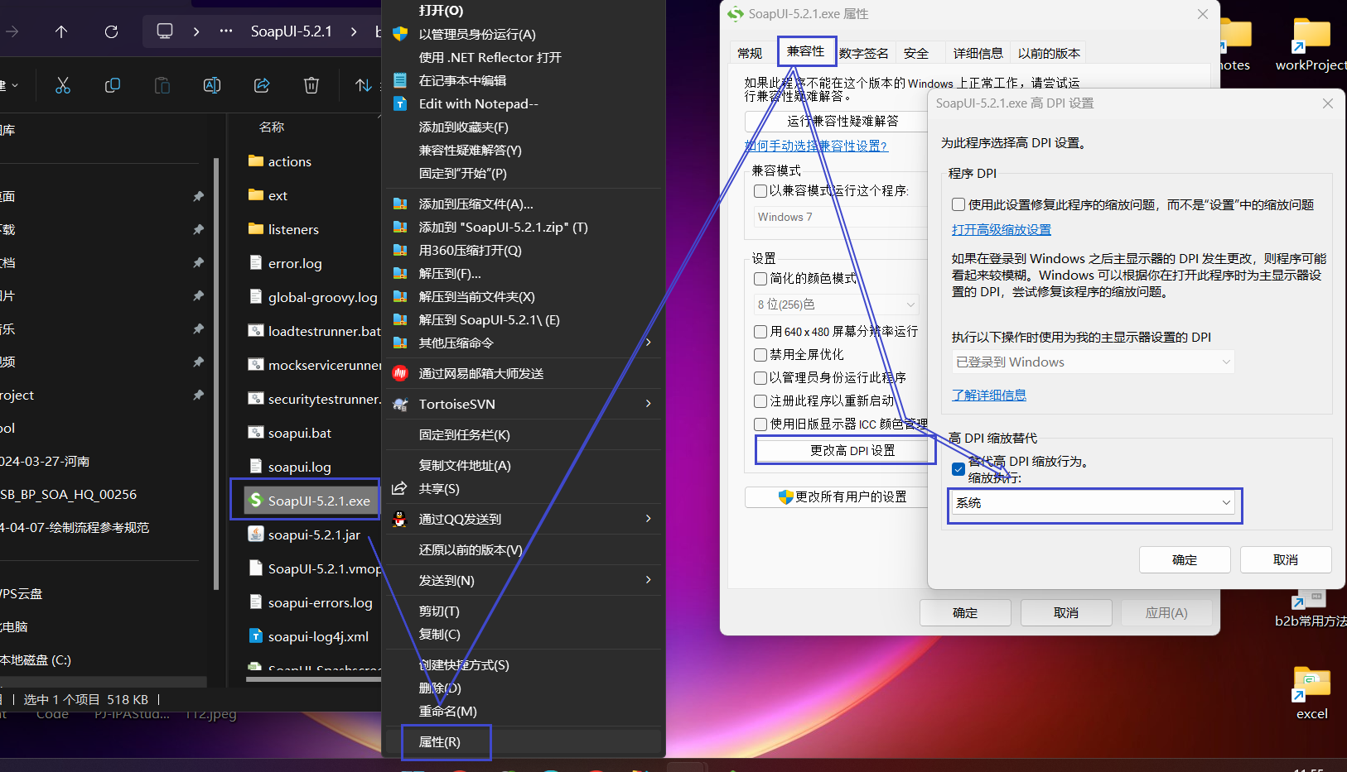
Task: Click 确定 in the high DPI settings dialog
Action: pos(1184,560)
